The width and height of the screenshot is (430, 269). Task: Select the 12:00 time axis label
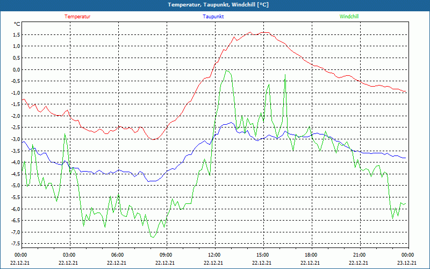point(214,255)
